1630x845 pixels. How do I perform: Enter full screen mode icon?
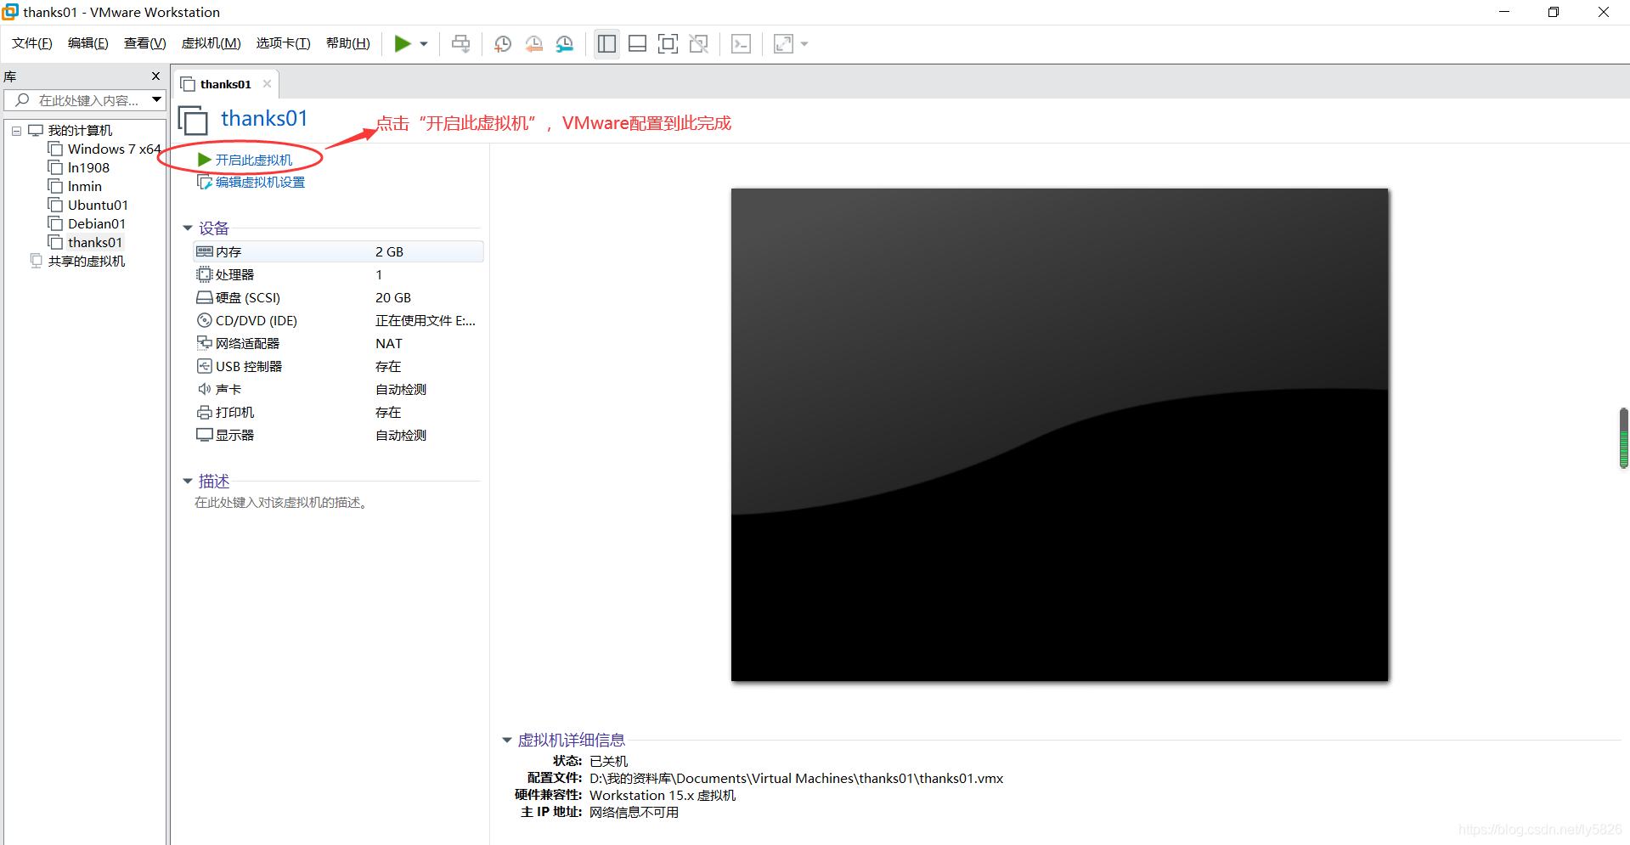pyautogui.click(x=668, y=44)
